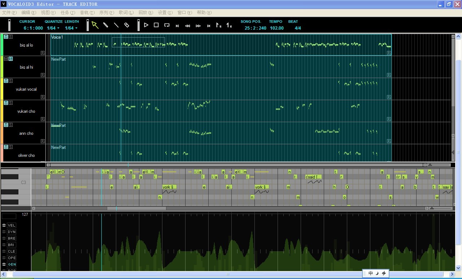Screen dimensions: 462x279
Task: Click the piano roll horizontal scrollbar thumb
Action: tap(136, 208)
